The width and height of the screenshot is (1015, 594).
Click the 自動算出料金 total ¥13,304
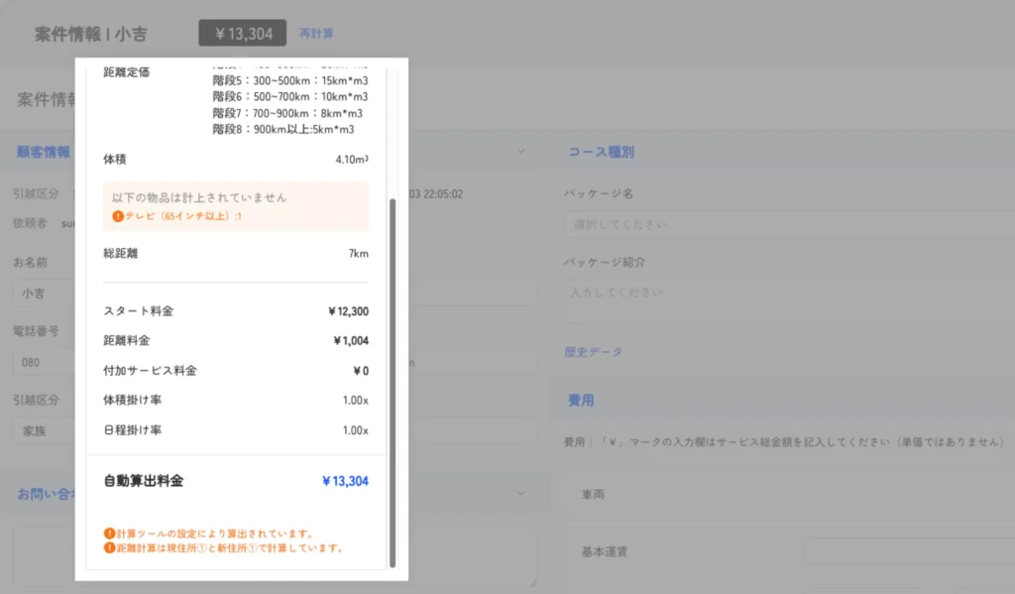(345, 481)
